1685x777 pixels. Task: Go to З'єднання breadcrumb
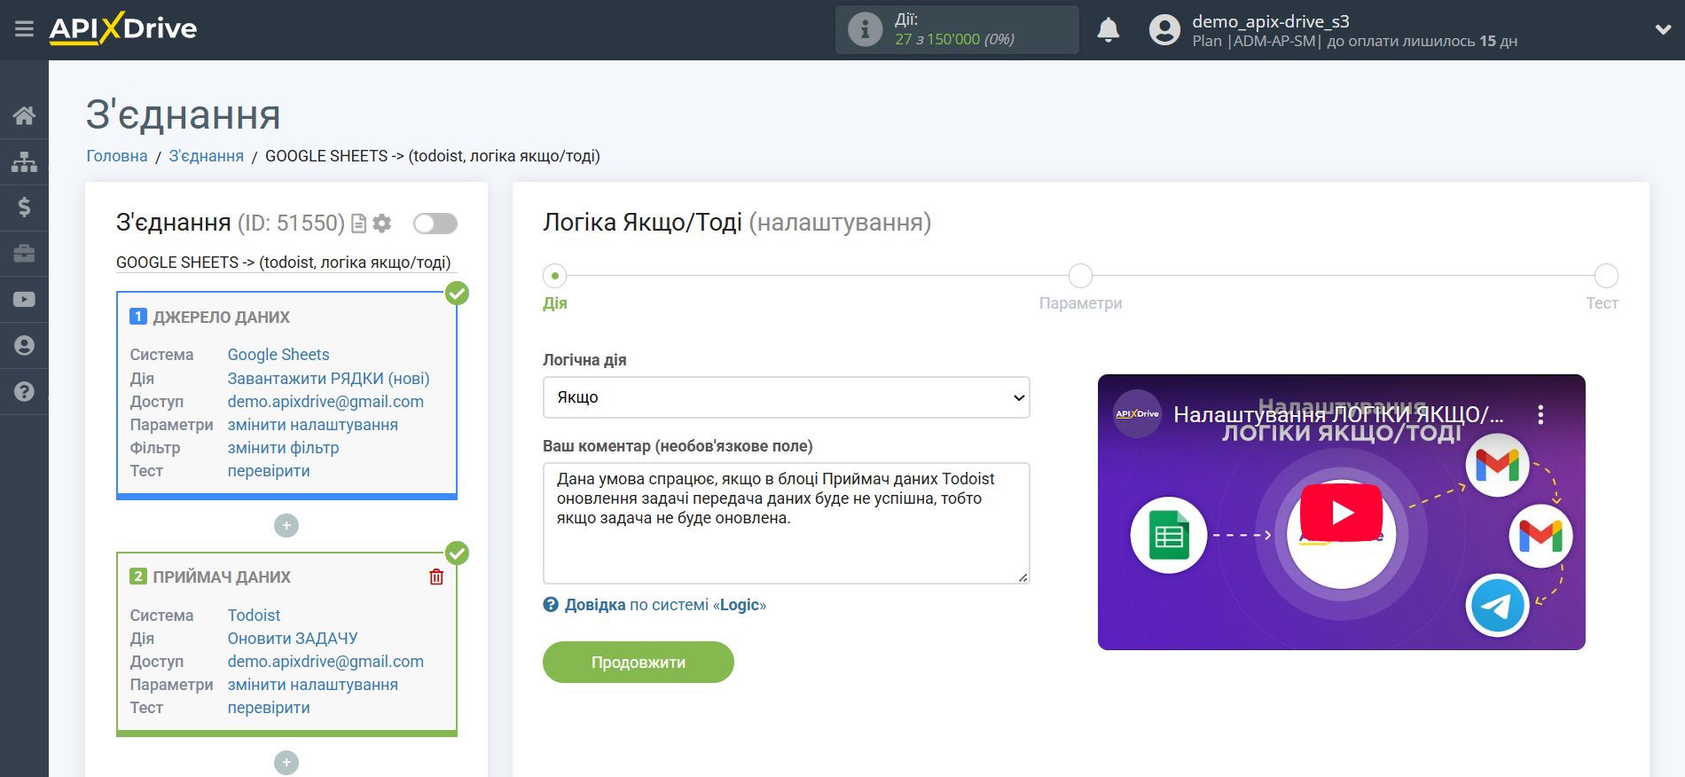207,156
